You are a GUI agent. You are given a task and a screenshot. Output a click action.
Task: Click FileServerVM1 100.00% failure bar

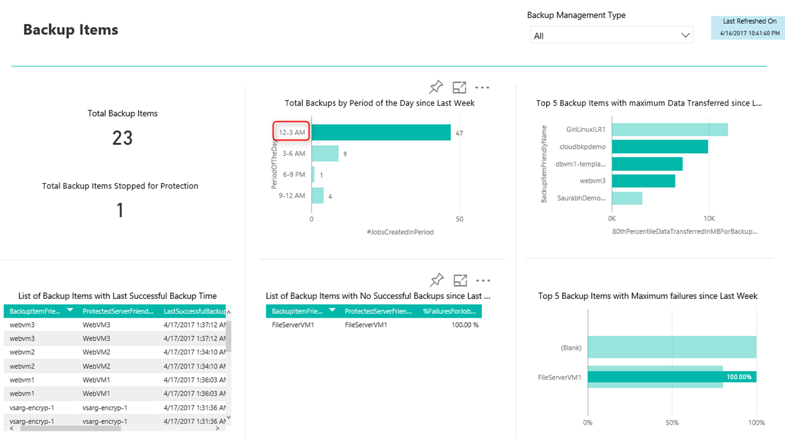coord(672,377)
